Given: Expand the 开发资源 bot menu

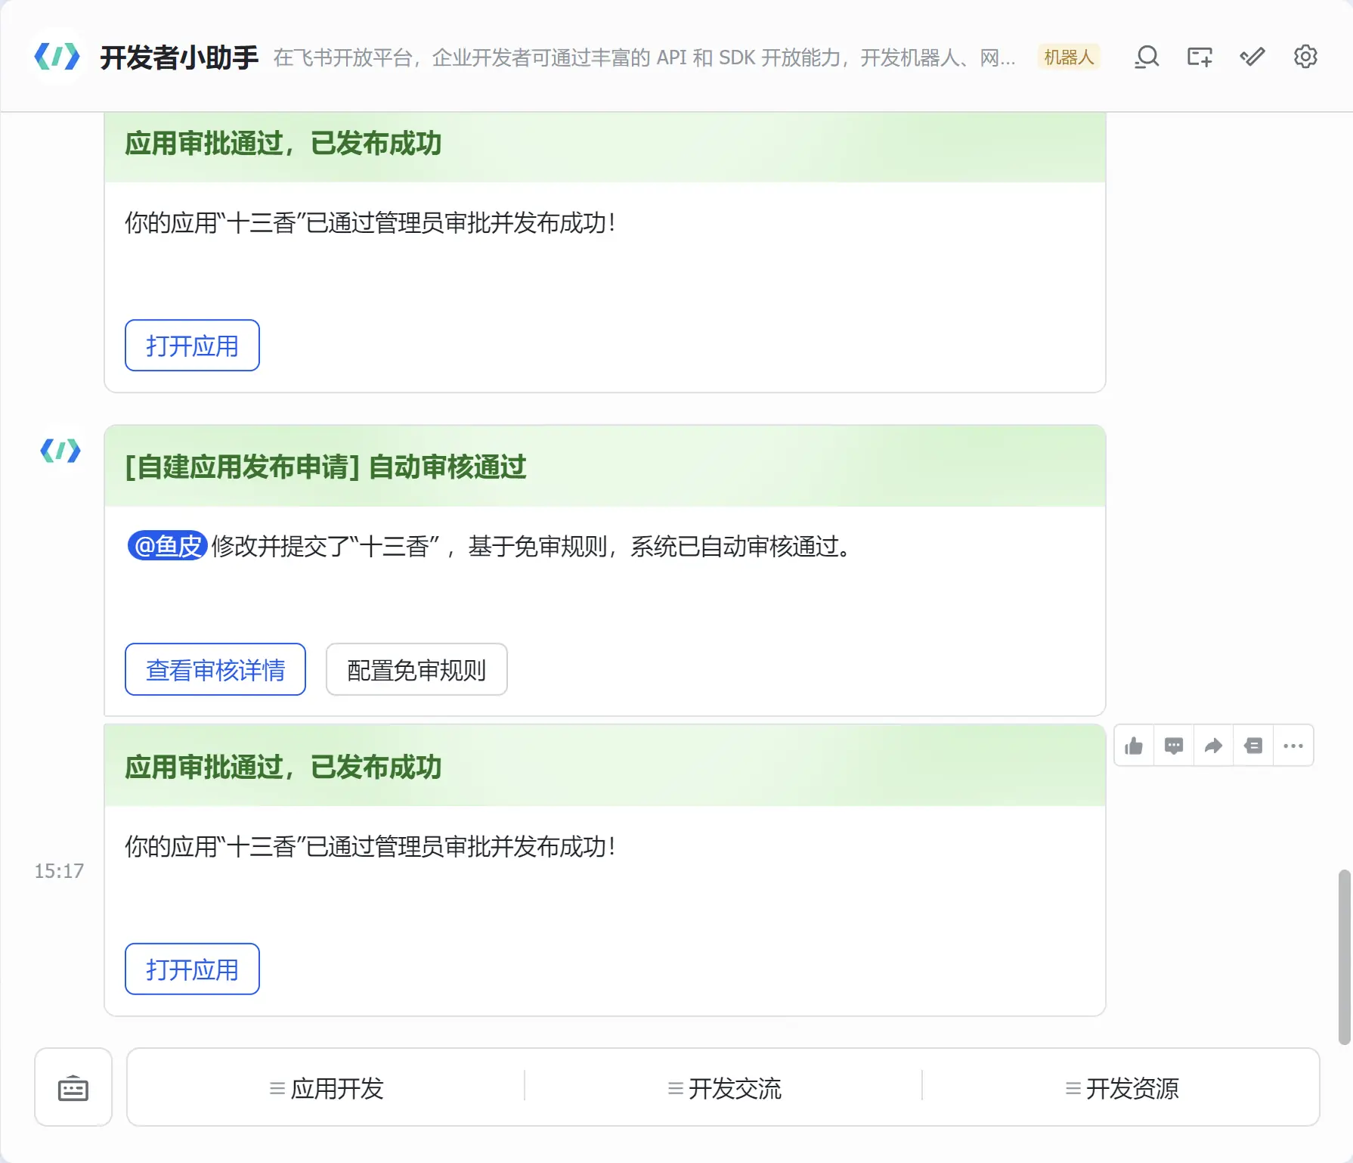Looking at the screenshot, I should pos(1122,1088).
